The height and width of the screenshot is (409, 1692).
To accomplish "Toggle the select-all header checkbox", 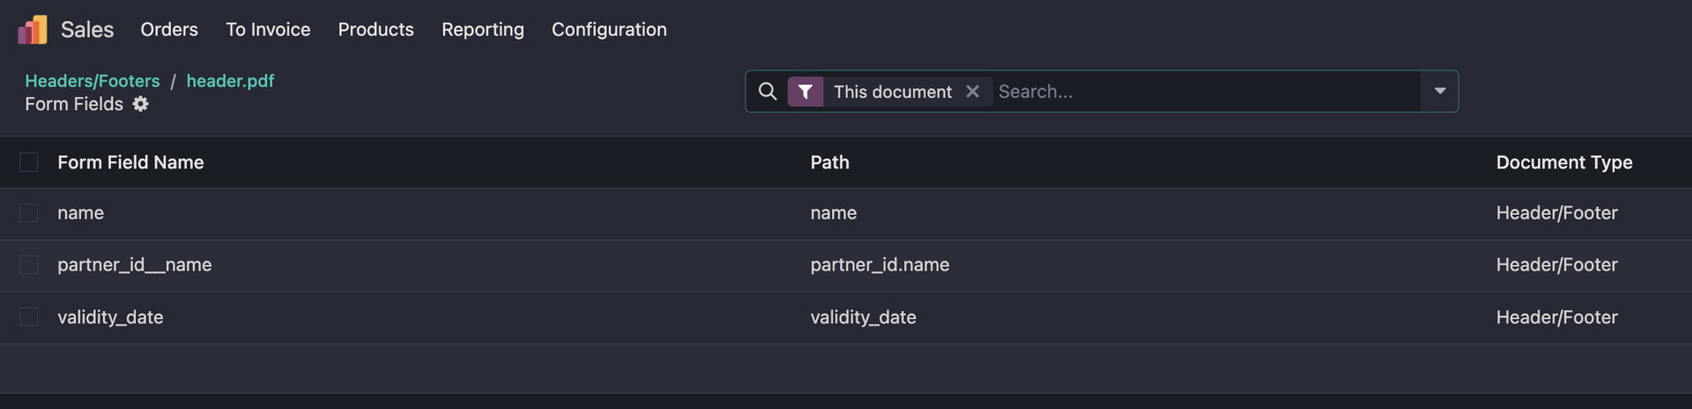I will pos(29,162).
